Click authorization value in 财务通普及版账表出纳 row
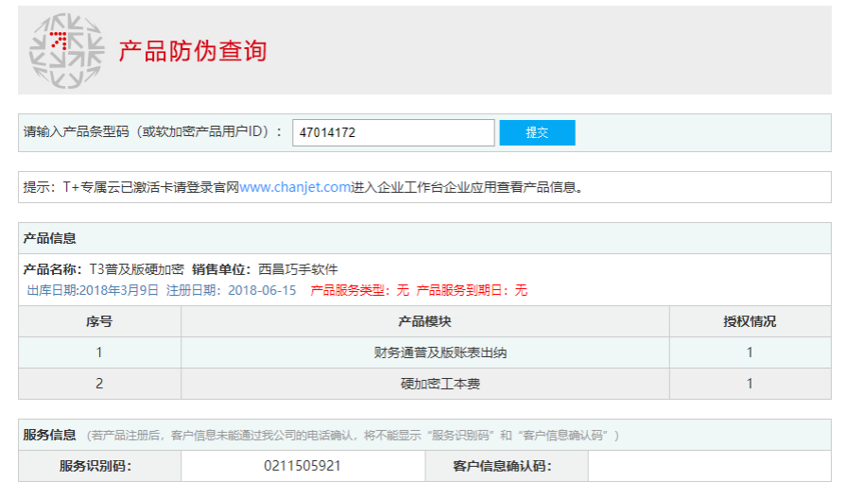Viewport: 845px width, 498px height. [750, 353]
